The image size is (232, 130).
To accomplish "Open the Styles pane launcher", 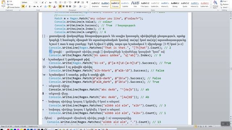I will 218,10.
